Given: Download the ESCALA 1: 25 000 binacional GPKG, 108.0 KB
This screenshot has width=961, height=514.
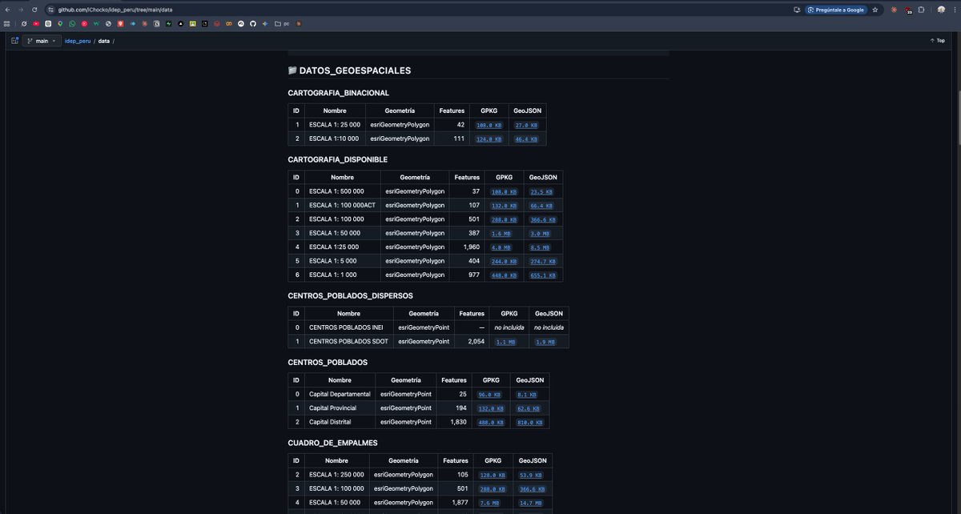Looking at the screenshot, I should (x=489, y=126).
